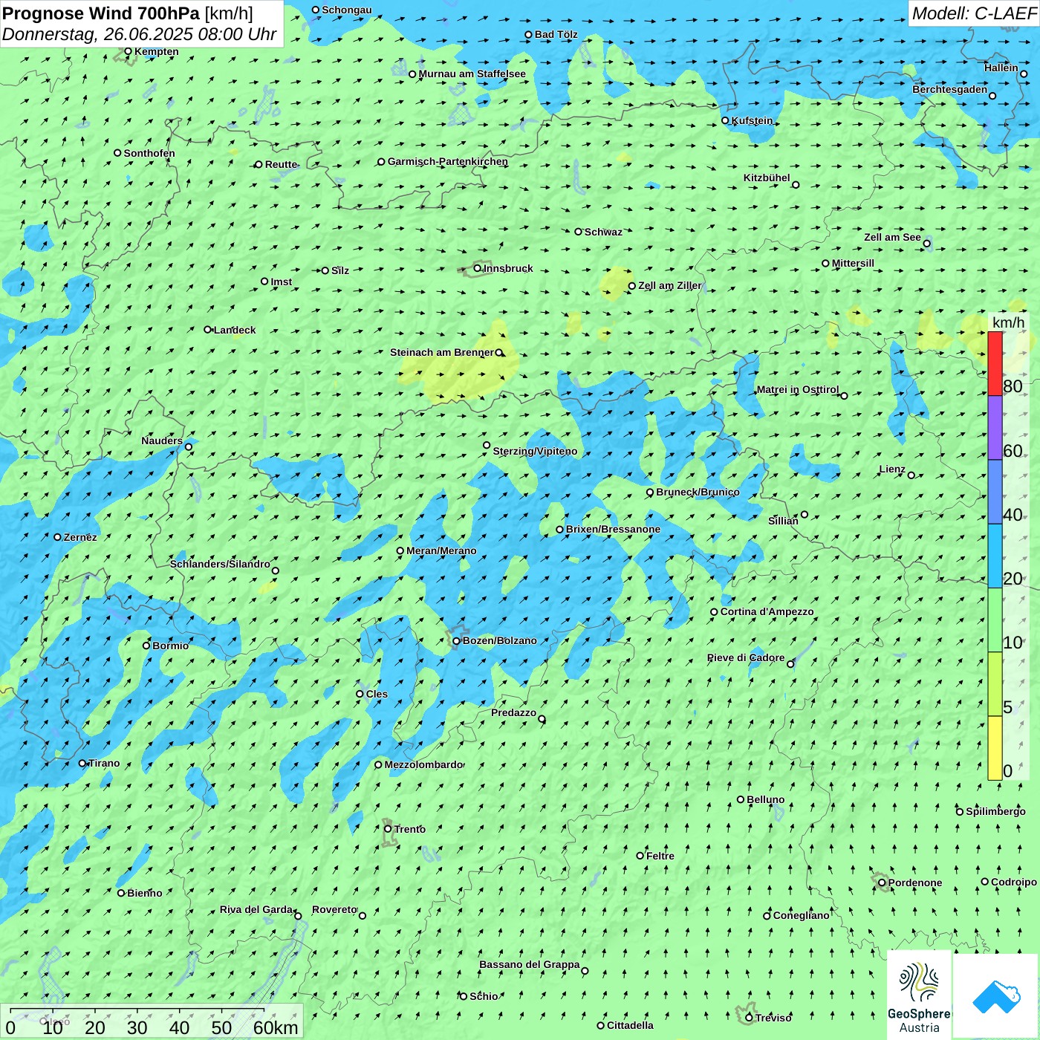
Task: Click the purple 60-80 km/h legend band
Action: tap(995, 428)
